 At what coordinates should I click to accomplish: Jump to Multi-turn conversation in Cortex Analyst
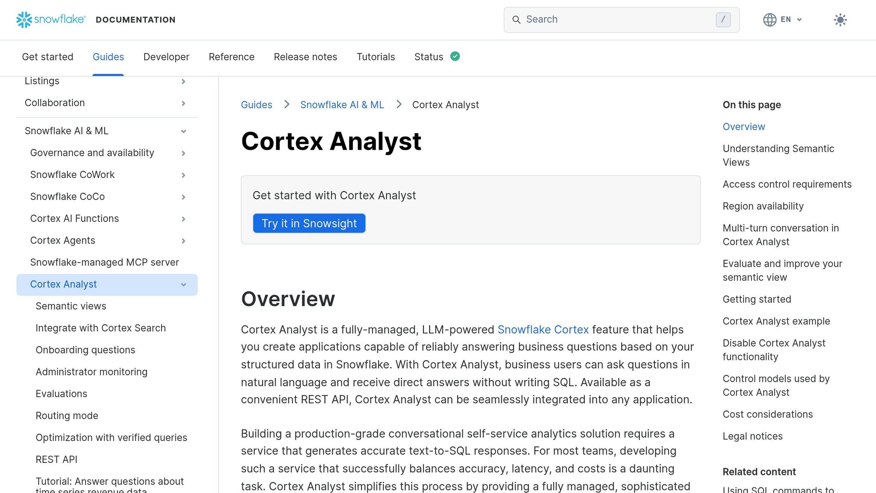click(781, 235)
